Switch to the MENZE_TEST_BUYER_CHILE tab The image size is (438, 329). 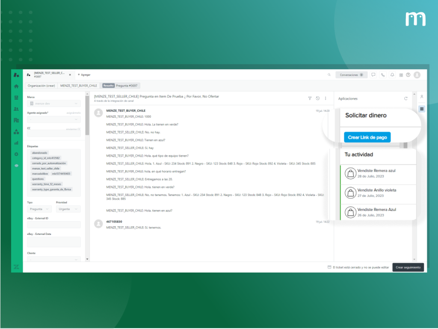coord(78,86)
